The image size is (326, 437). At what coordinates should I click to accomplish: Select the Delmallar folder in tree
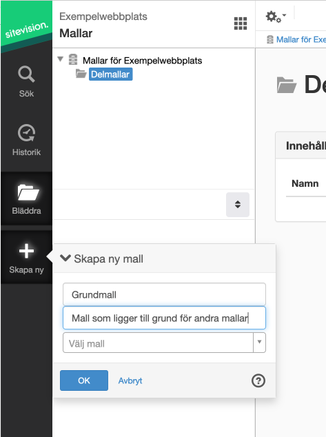110,74
